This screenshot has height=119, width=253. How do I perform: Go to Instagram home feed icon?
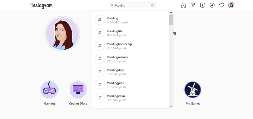coord(183,5)
